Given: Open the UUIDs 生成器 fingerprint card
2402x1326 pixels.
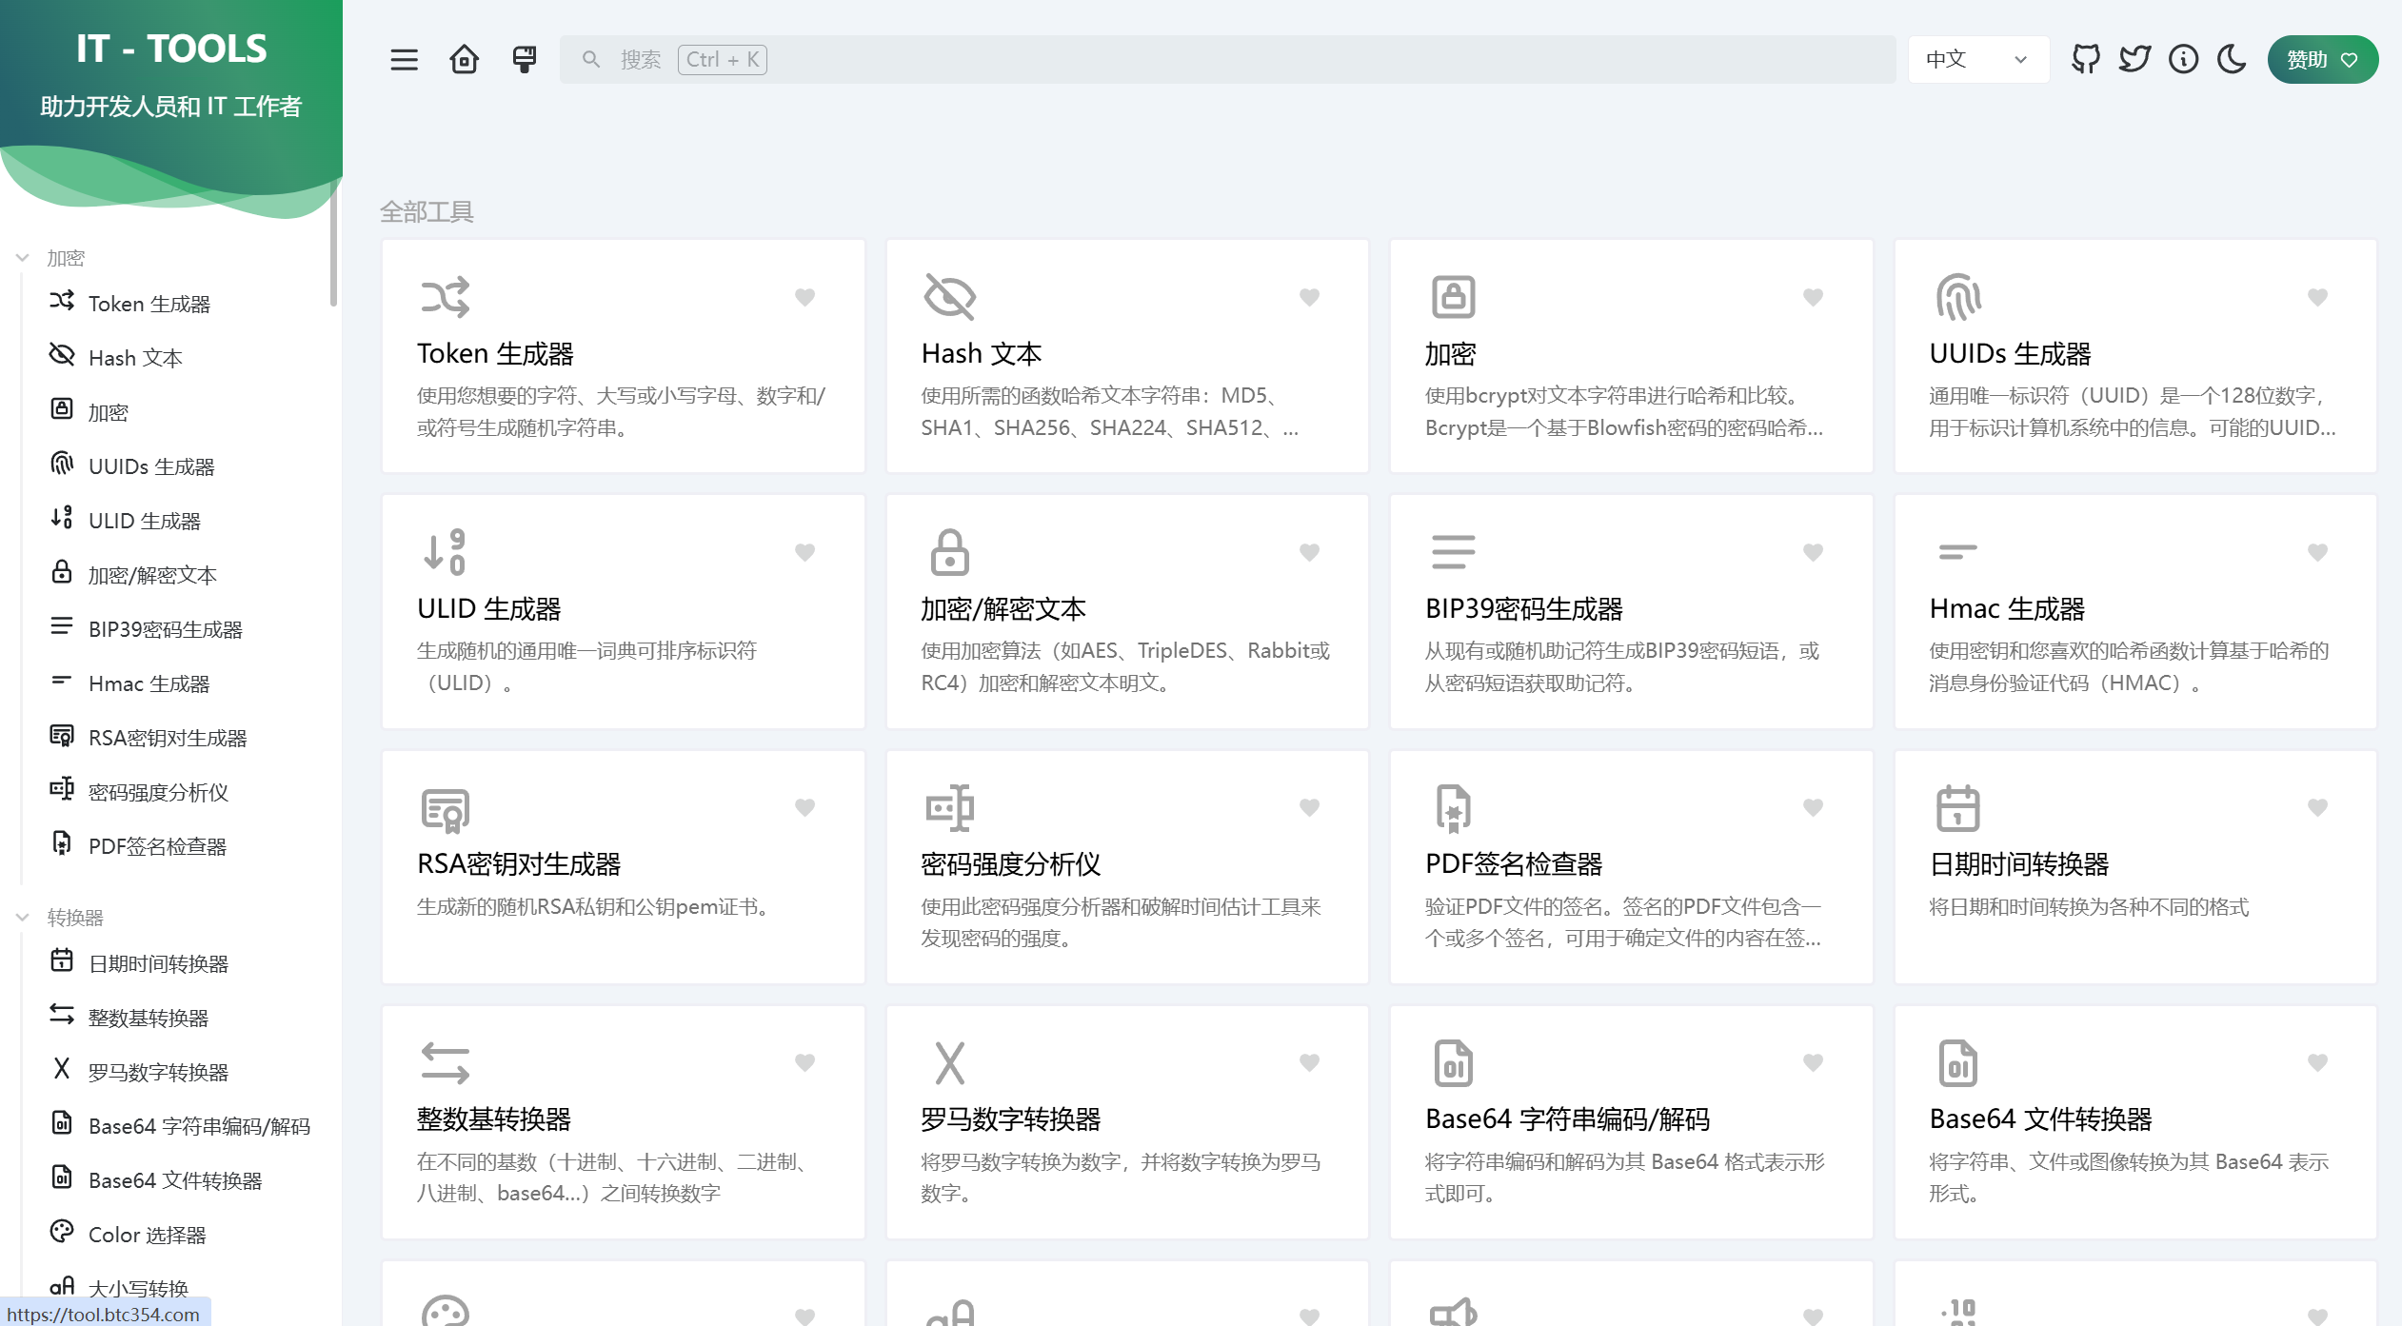Looking at the screenshot, I should tap(2134, 356).
